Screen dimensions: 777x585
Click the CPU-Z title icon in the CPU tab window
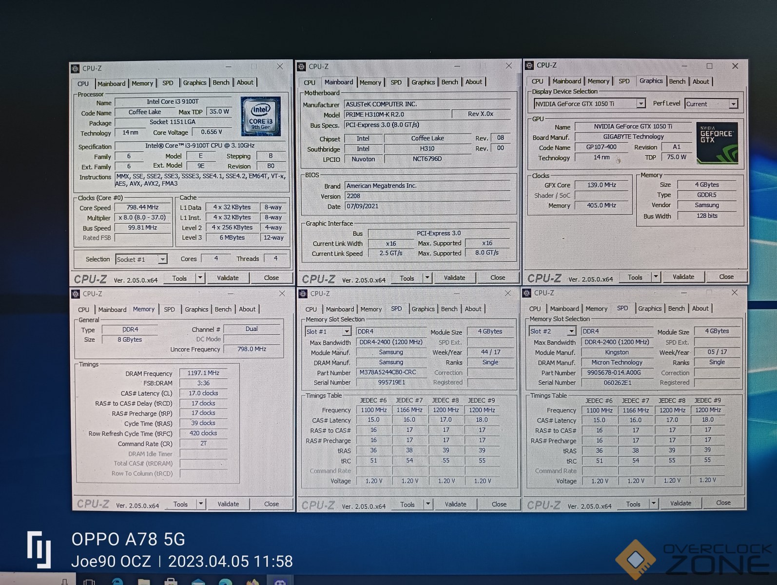point(76,68)
